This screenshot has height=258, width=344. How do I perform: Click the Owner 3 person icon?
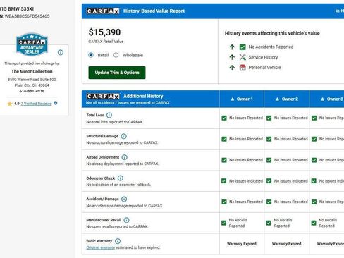[x=323, y=99]
